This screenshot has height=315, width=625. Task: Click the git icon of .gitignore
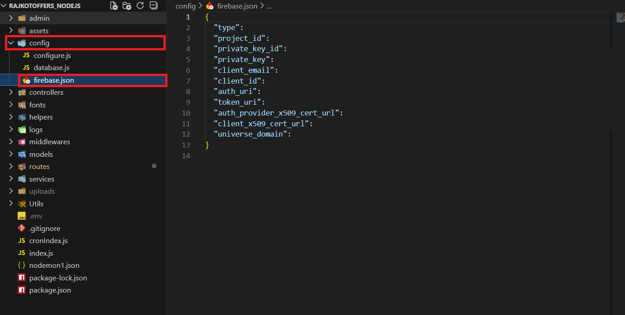(22, 228)
